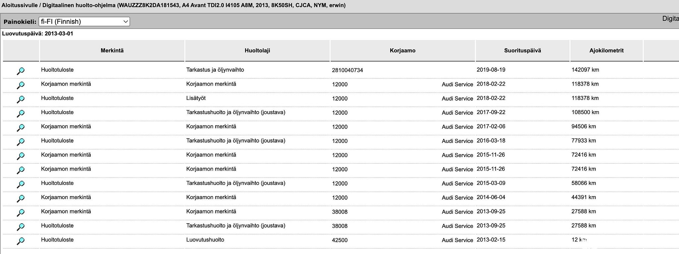This screenshot has width=679, height=254.
Task: Click the Suorituspäivä column header
Action: pos(523,51)
